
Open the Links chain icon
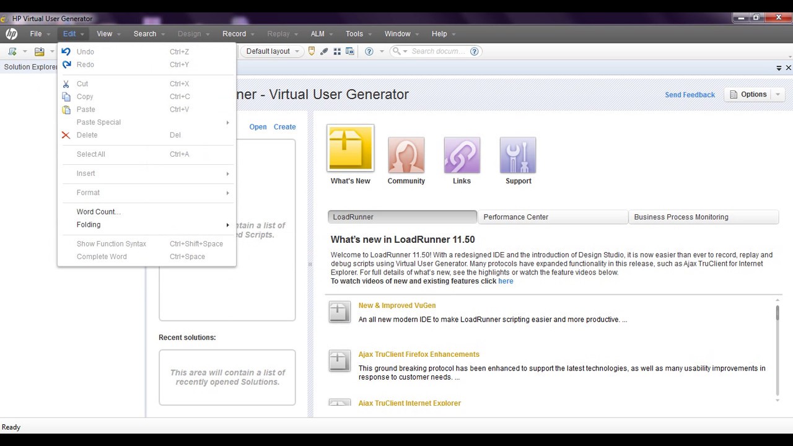462,155
